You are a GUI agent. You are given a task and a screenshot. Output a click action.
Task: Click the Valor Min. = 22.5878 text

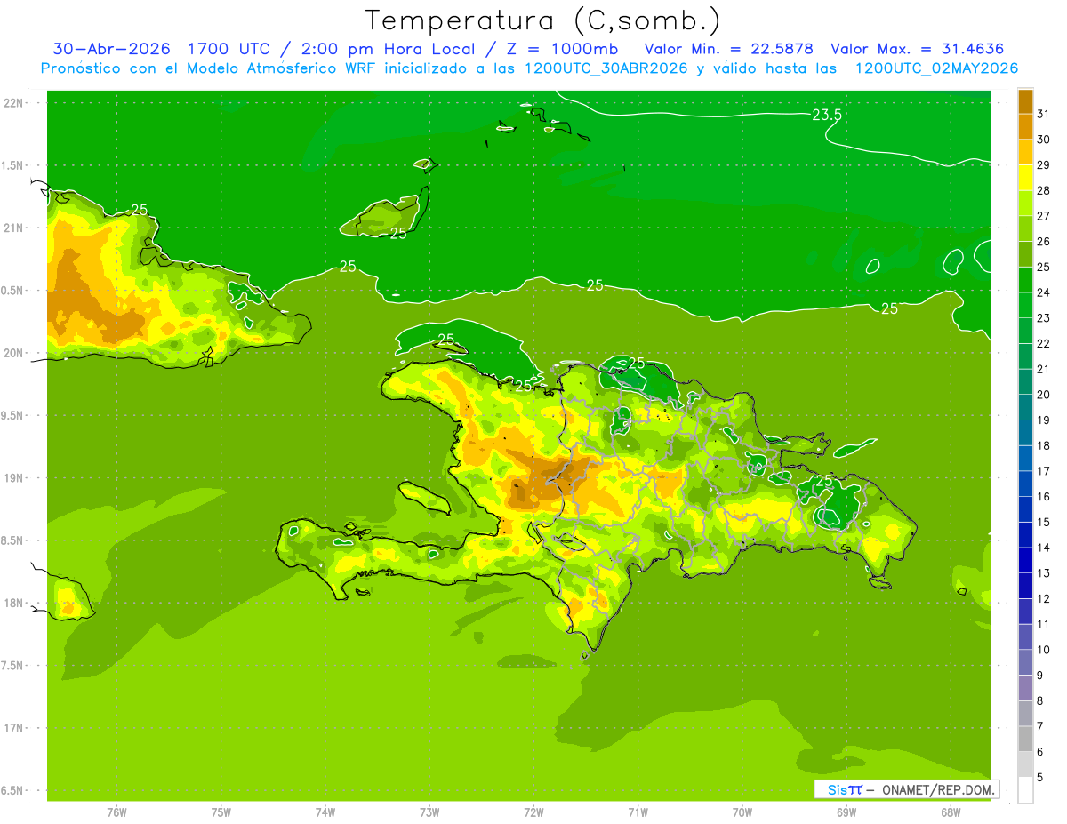[731, 49]
